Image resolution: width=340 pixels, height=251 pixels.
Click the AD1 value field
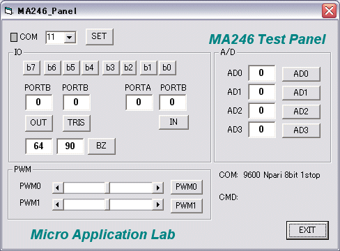click(x=262, y=92)
